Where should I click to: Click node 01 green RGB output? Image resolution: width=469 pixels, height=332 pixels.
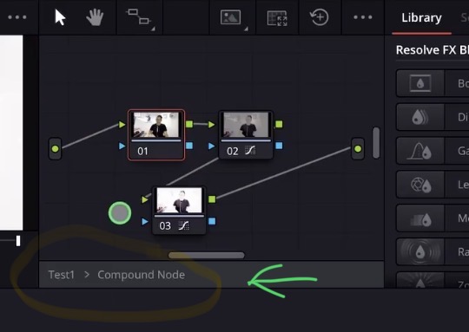click(x=189, y=124)
